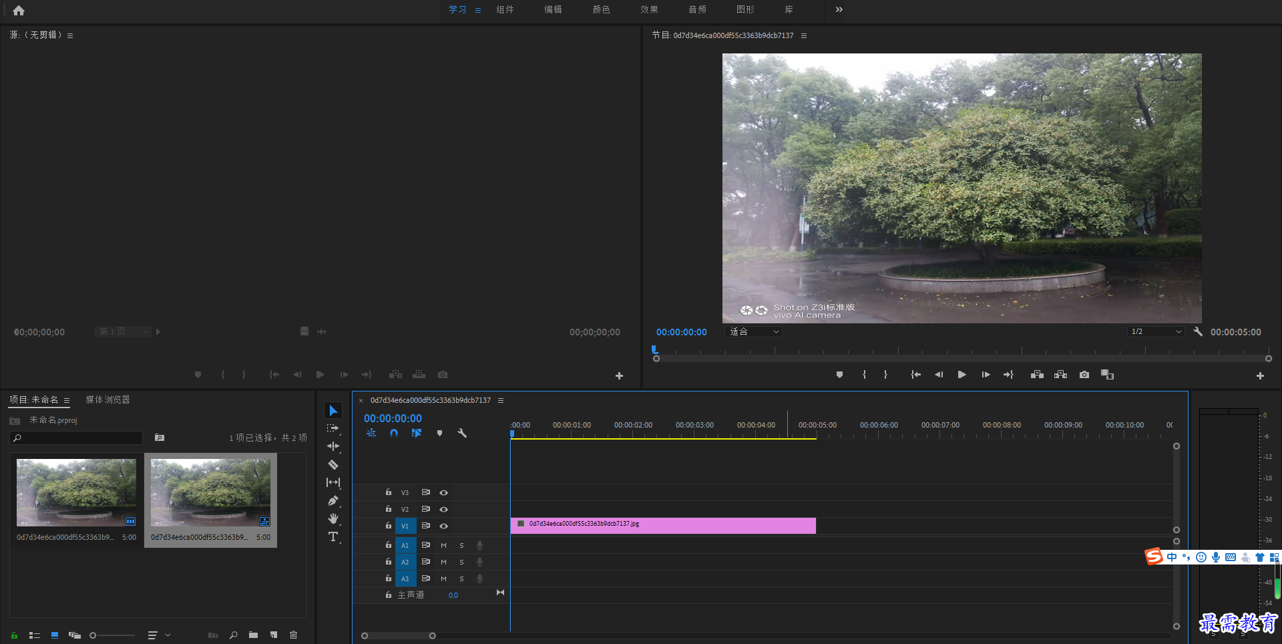Open the program monitor panel menu

(804, 35)
